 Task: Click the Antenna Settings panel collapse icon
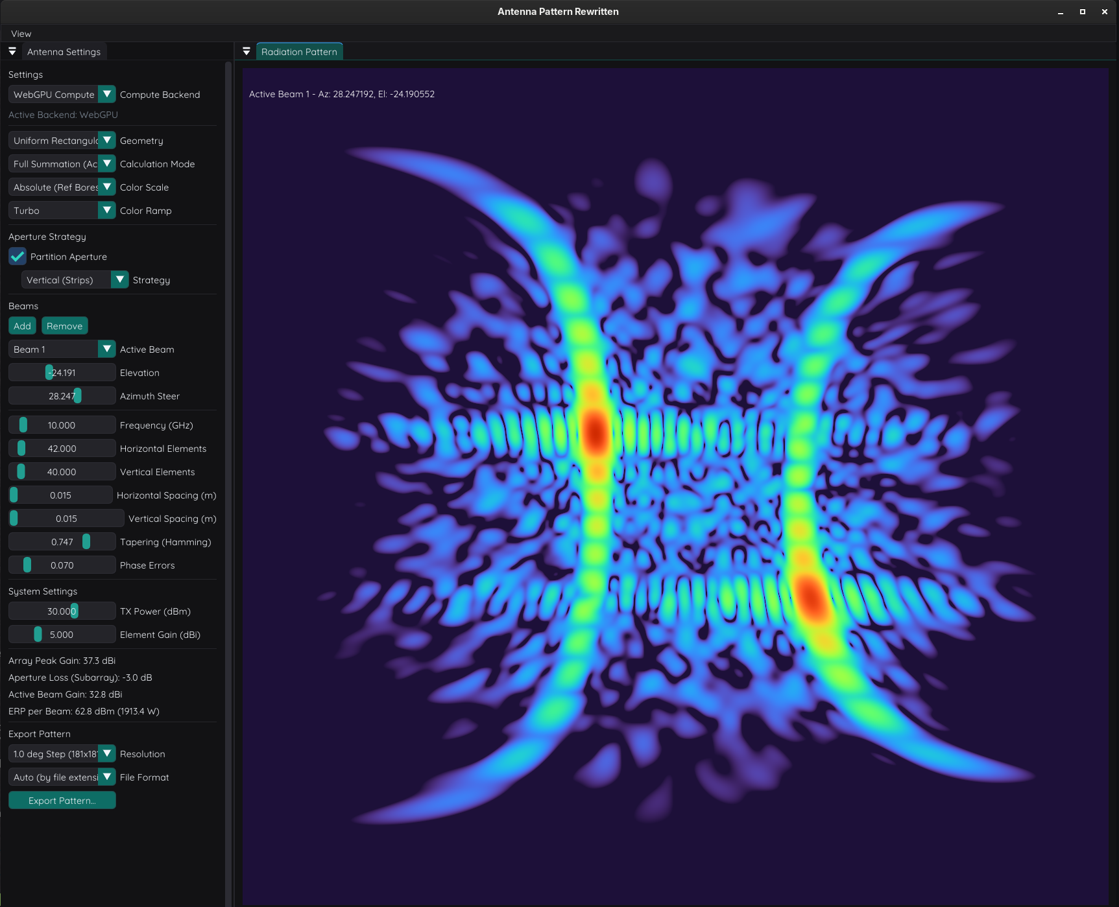(12, 51)
